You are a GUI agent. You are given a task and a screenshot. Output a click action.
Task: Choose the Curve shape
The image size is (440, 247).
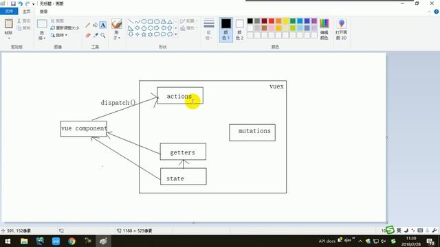pos(137,21)
